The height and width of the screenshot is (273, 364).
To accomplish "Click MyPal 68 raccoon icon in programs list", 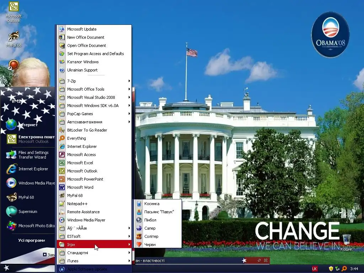I will click(x=62, y=196).
